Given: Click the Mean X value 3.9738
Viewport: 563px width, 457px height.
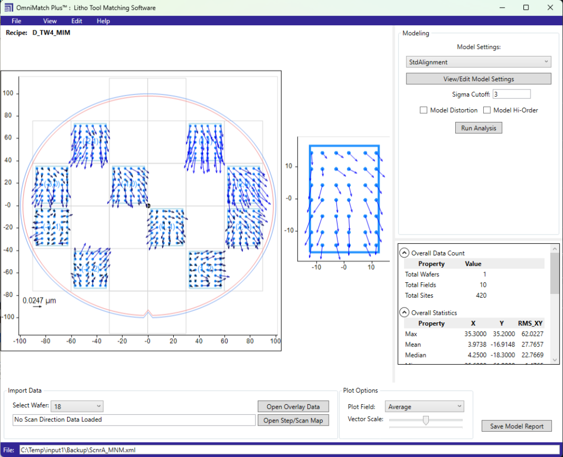Looking at the screenshot, I should point(477,344).
